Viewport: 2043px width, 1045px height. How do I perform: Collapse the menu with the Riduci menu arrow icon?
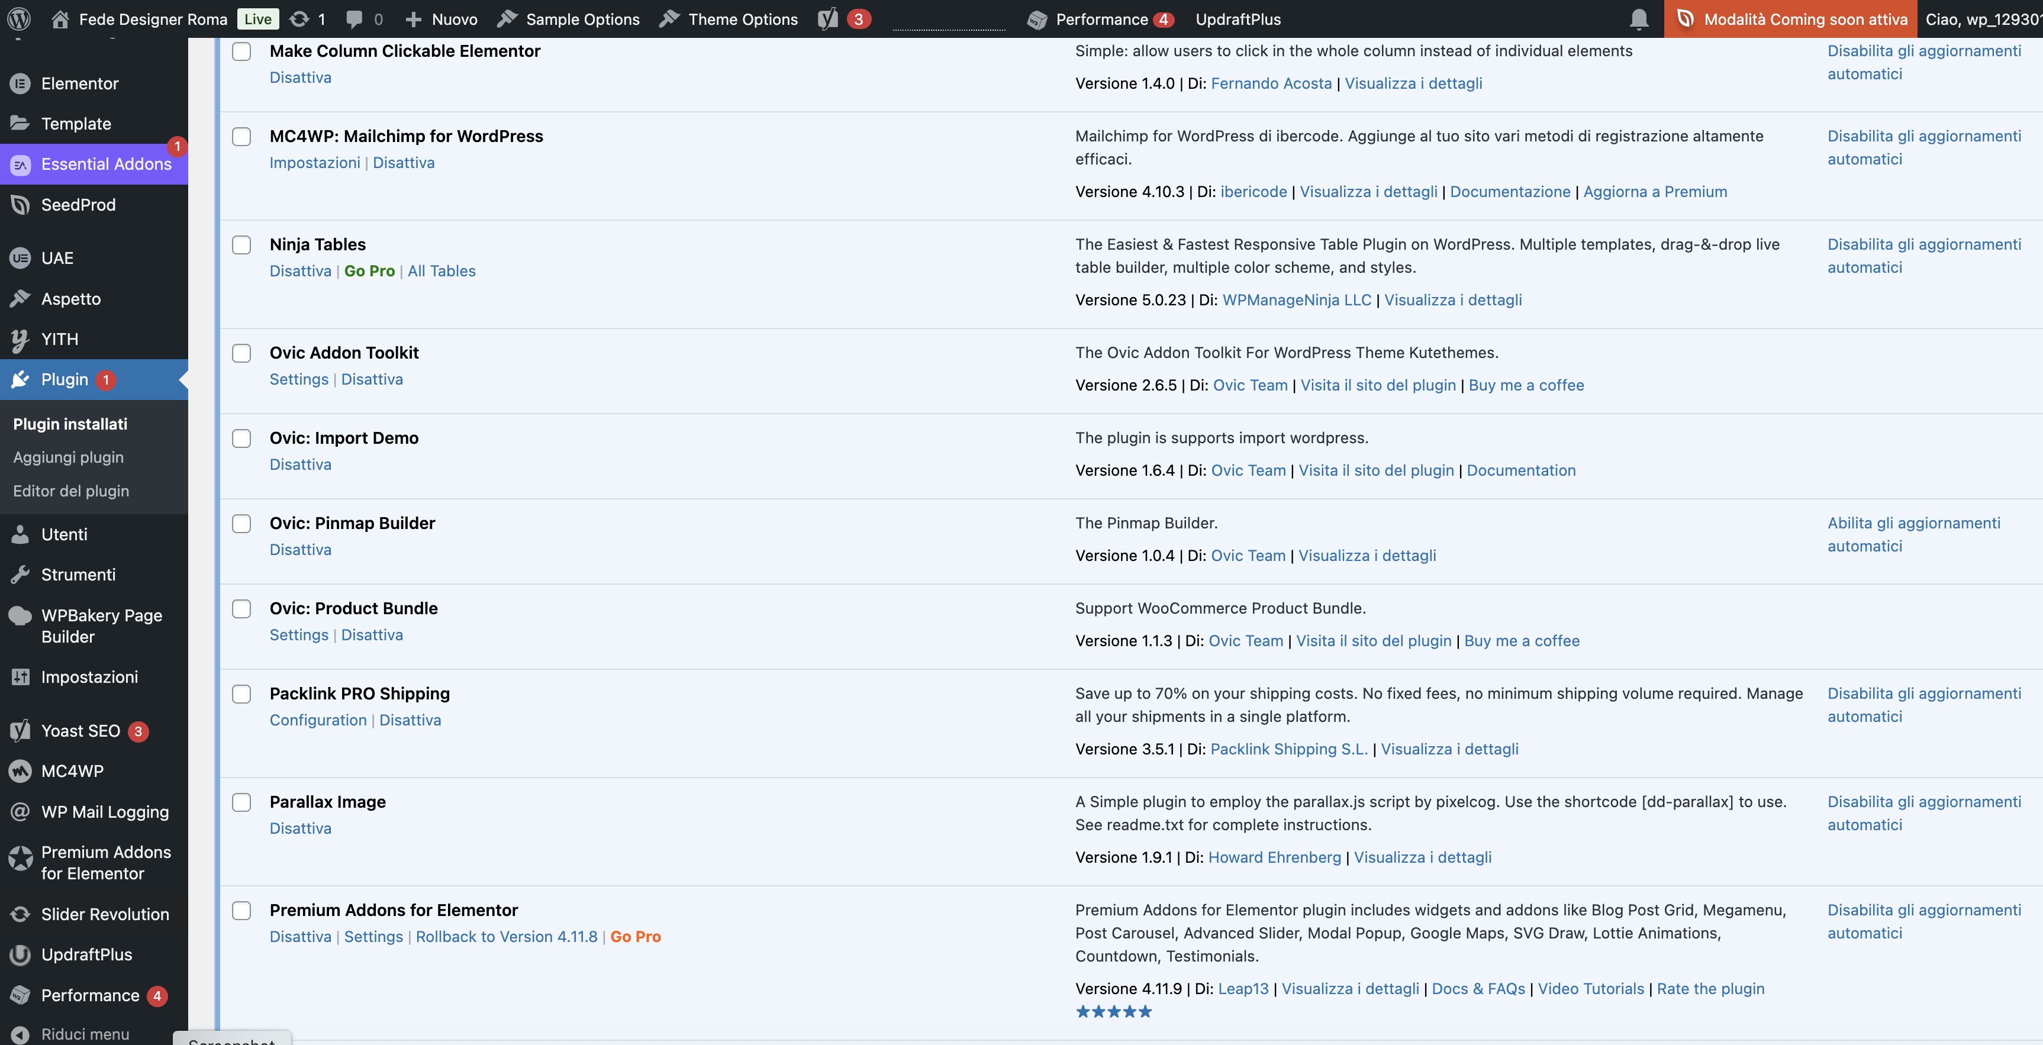(21, 1035)
